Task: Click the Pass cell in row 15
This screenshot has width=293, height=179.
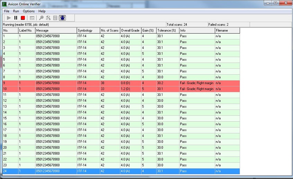Action: coord(197,118)
